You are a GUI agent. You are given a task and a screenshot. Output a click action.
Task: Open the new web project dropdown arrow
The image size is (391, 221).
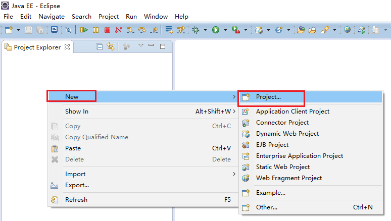coord(269,30)
